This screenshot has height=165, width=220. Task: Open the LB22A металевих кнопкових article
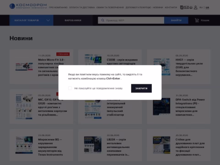click(x=118, y=147)
